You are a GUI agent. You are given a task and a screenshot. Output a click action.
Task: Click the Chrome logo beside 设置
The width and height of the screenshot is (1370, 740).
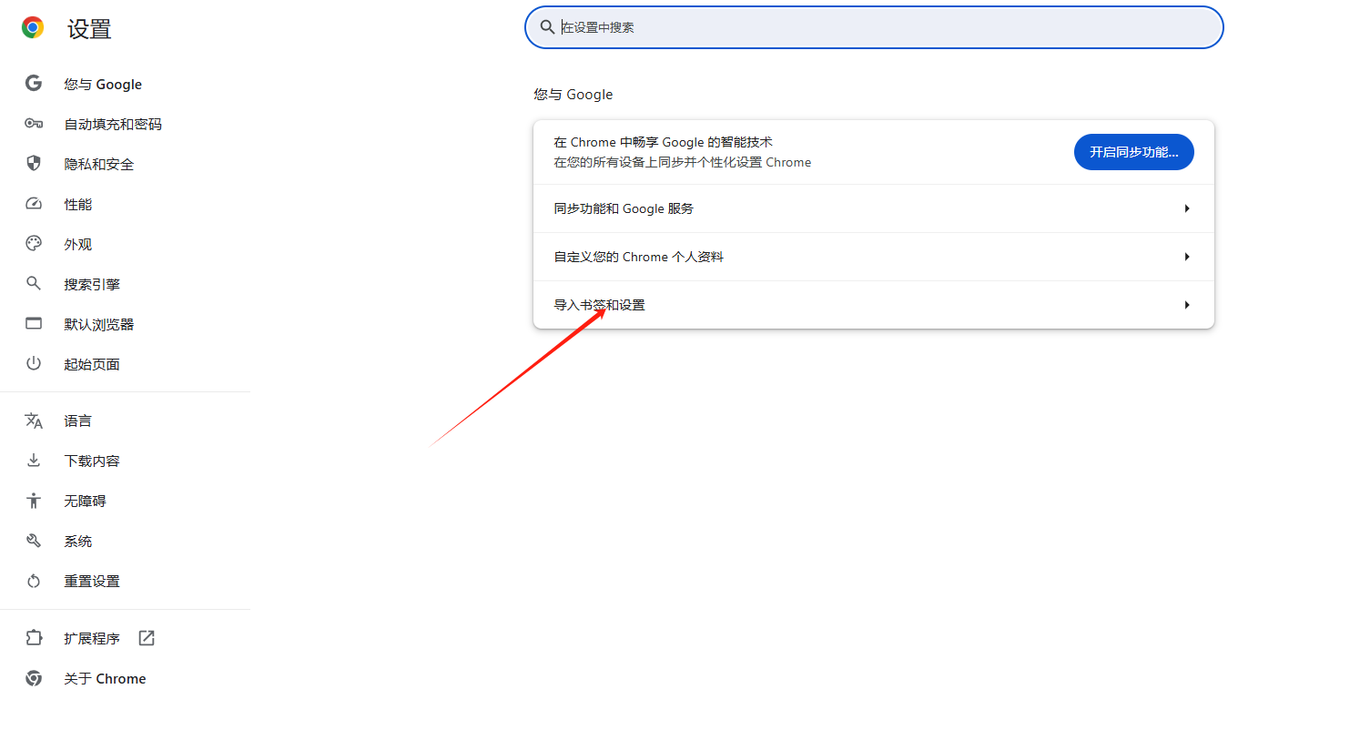pyautogui.click(x=33, y=28)
